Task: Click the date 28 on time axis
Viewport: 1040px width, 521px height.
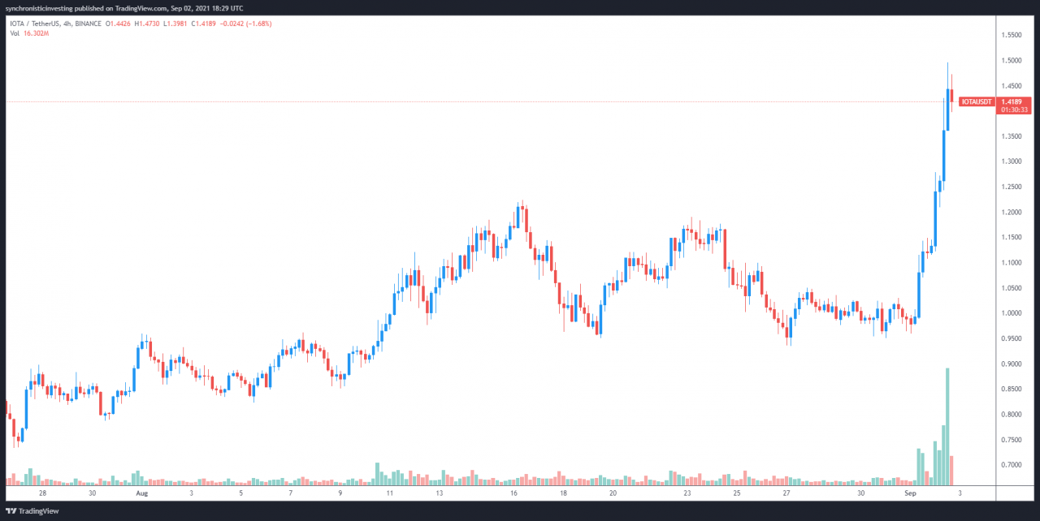Action: [42, 493]
